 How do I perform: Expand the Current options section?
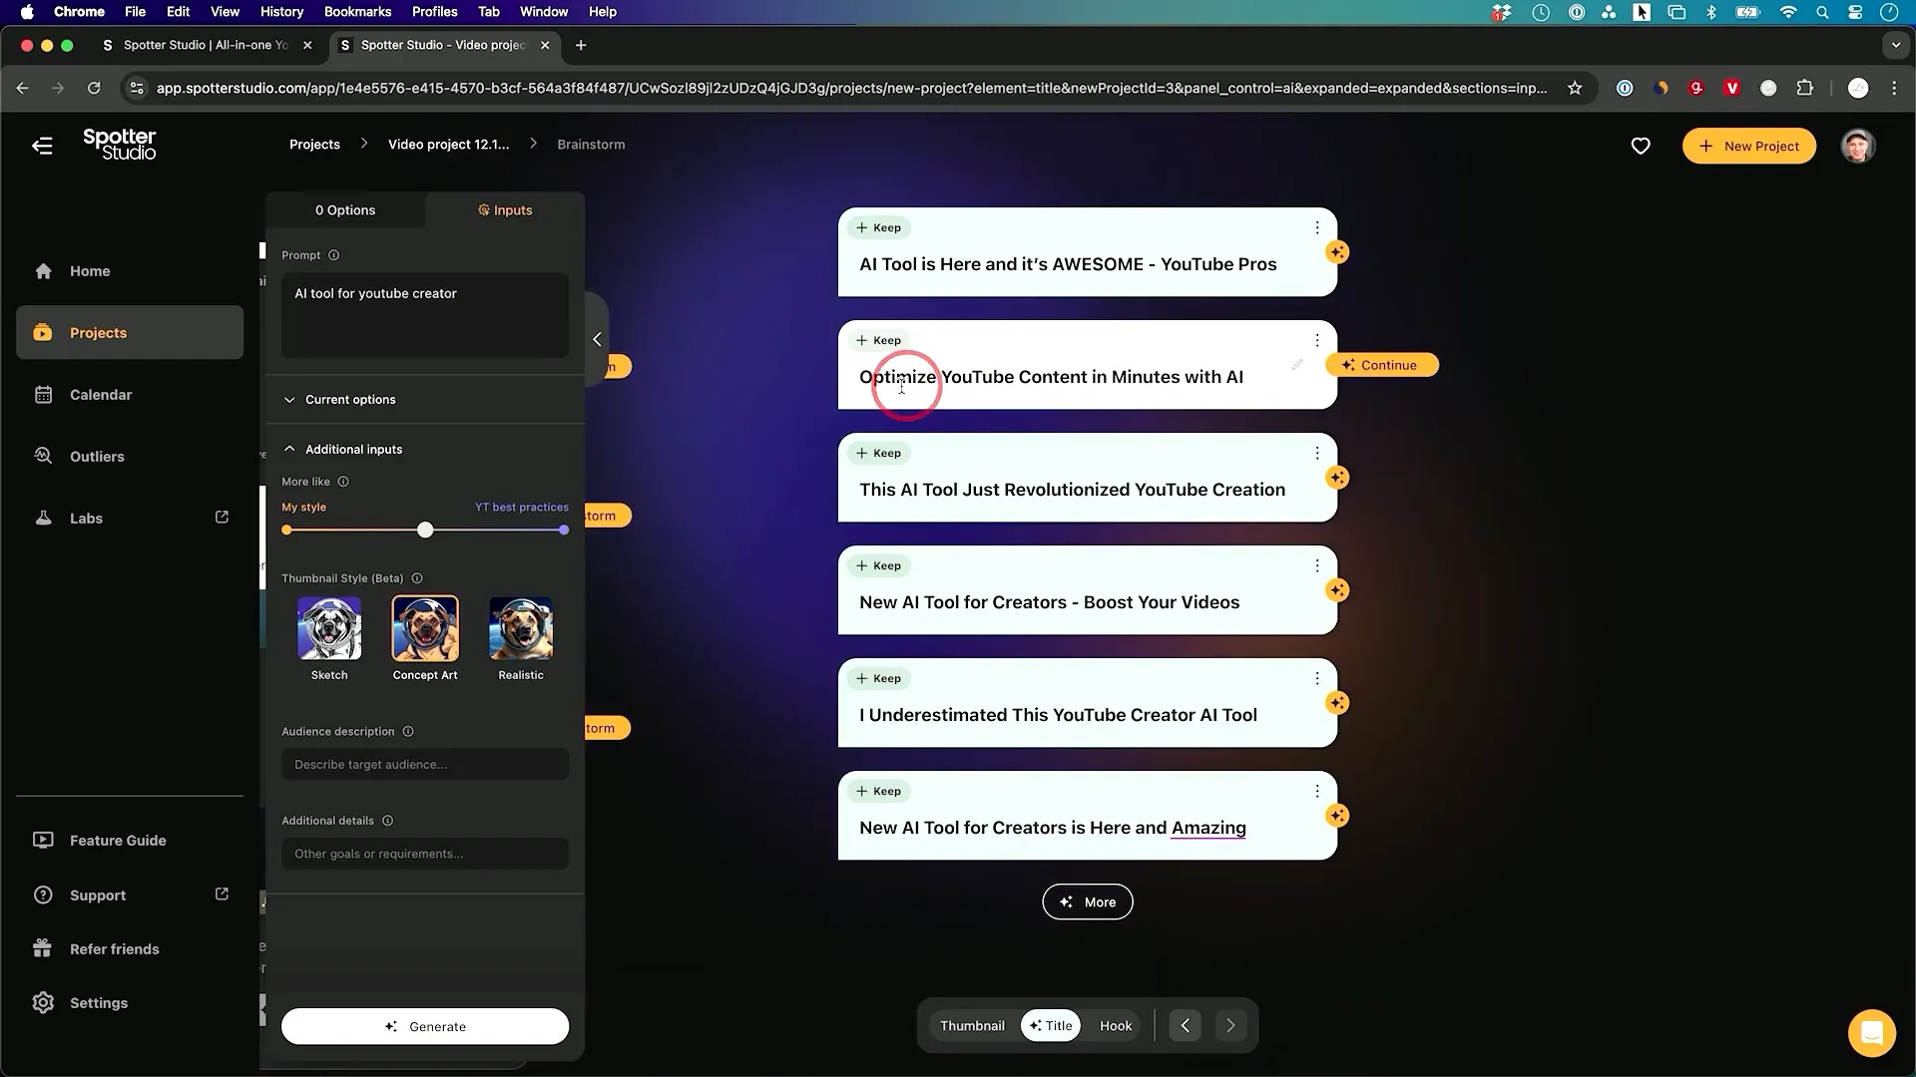(x=425, y=400)
